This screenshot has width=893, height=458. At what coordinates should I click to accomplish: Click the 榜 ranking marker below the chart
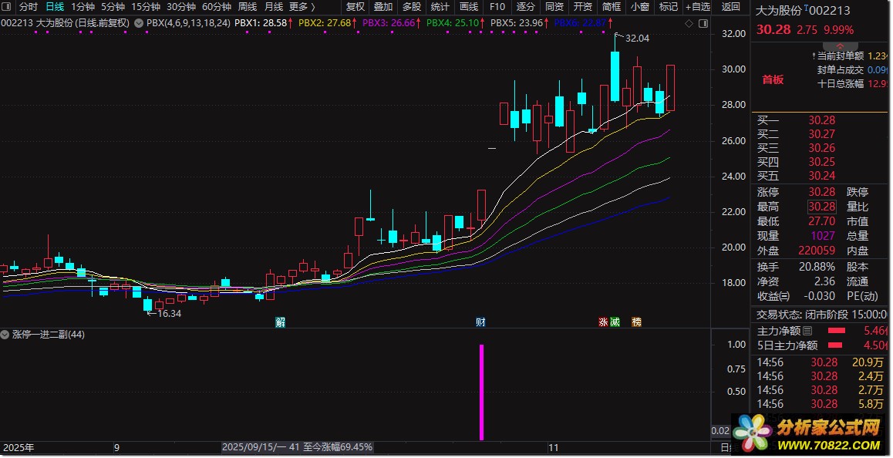pyautogui.click(x=636, y=322)
